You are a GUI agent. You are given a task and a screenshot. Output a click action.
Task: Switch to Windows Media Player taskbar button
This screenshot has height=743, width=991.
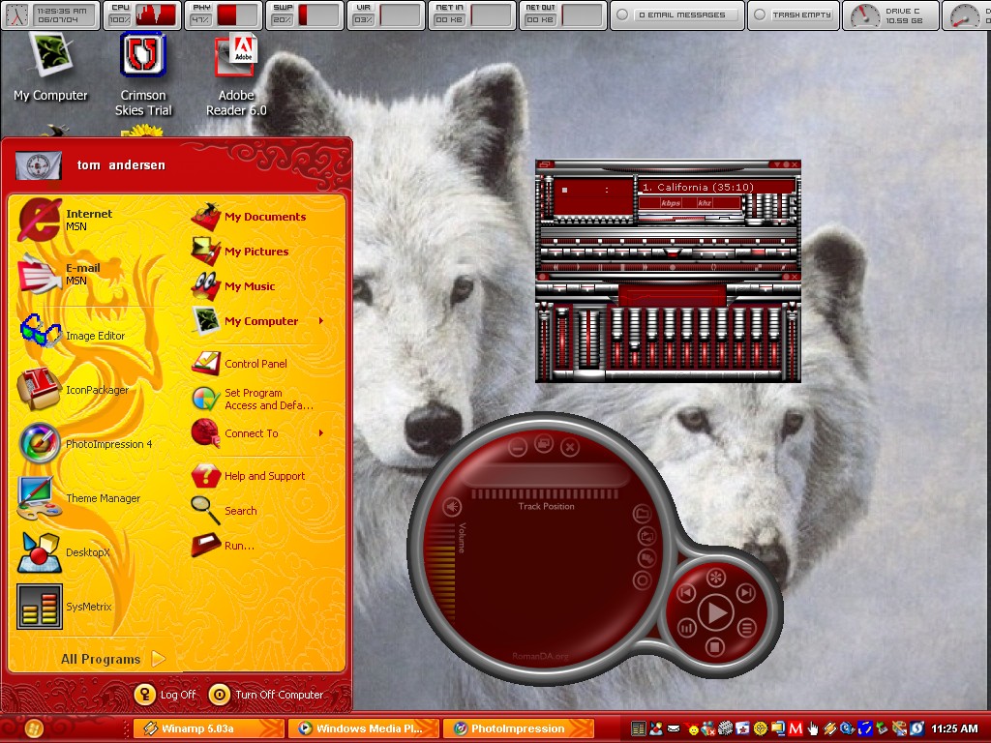pos(364,728)
